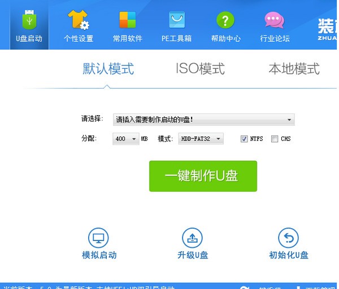Open 个性设置 T-shirt icon

tap(79, 20)
